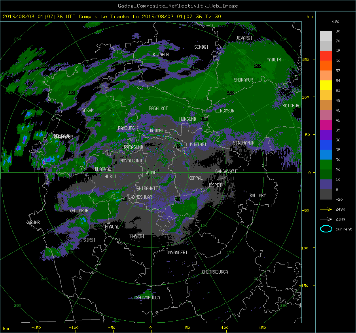Click the HOSPET city label

click(x=214, y=185)
